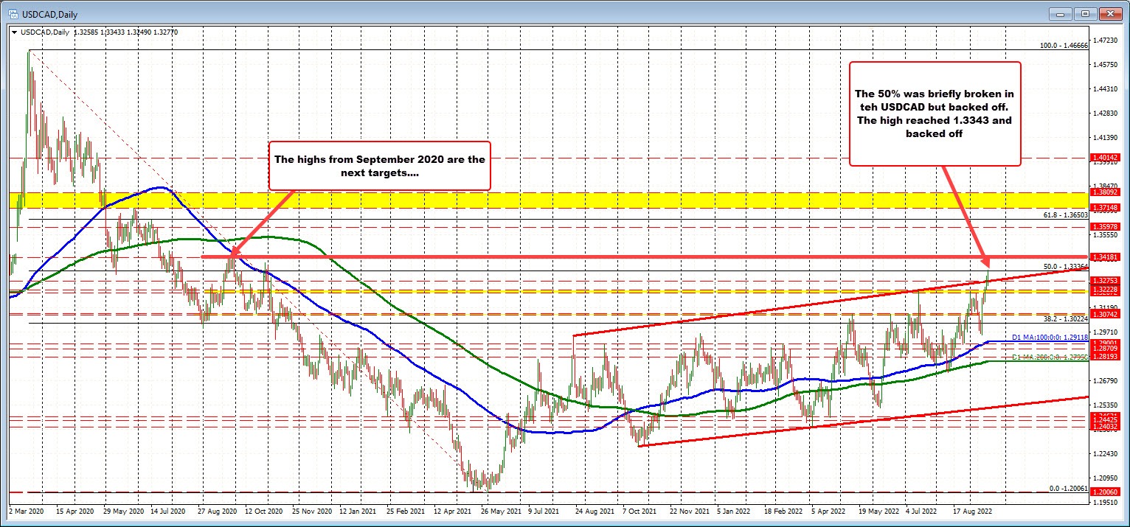Click the Restore Down window button
1130x527 pixels.
coord(1084,13)
